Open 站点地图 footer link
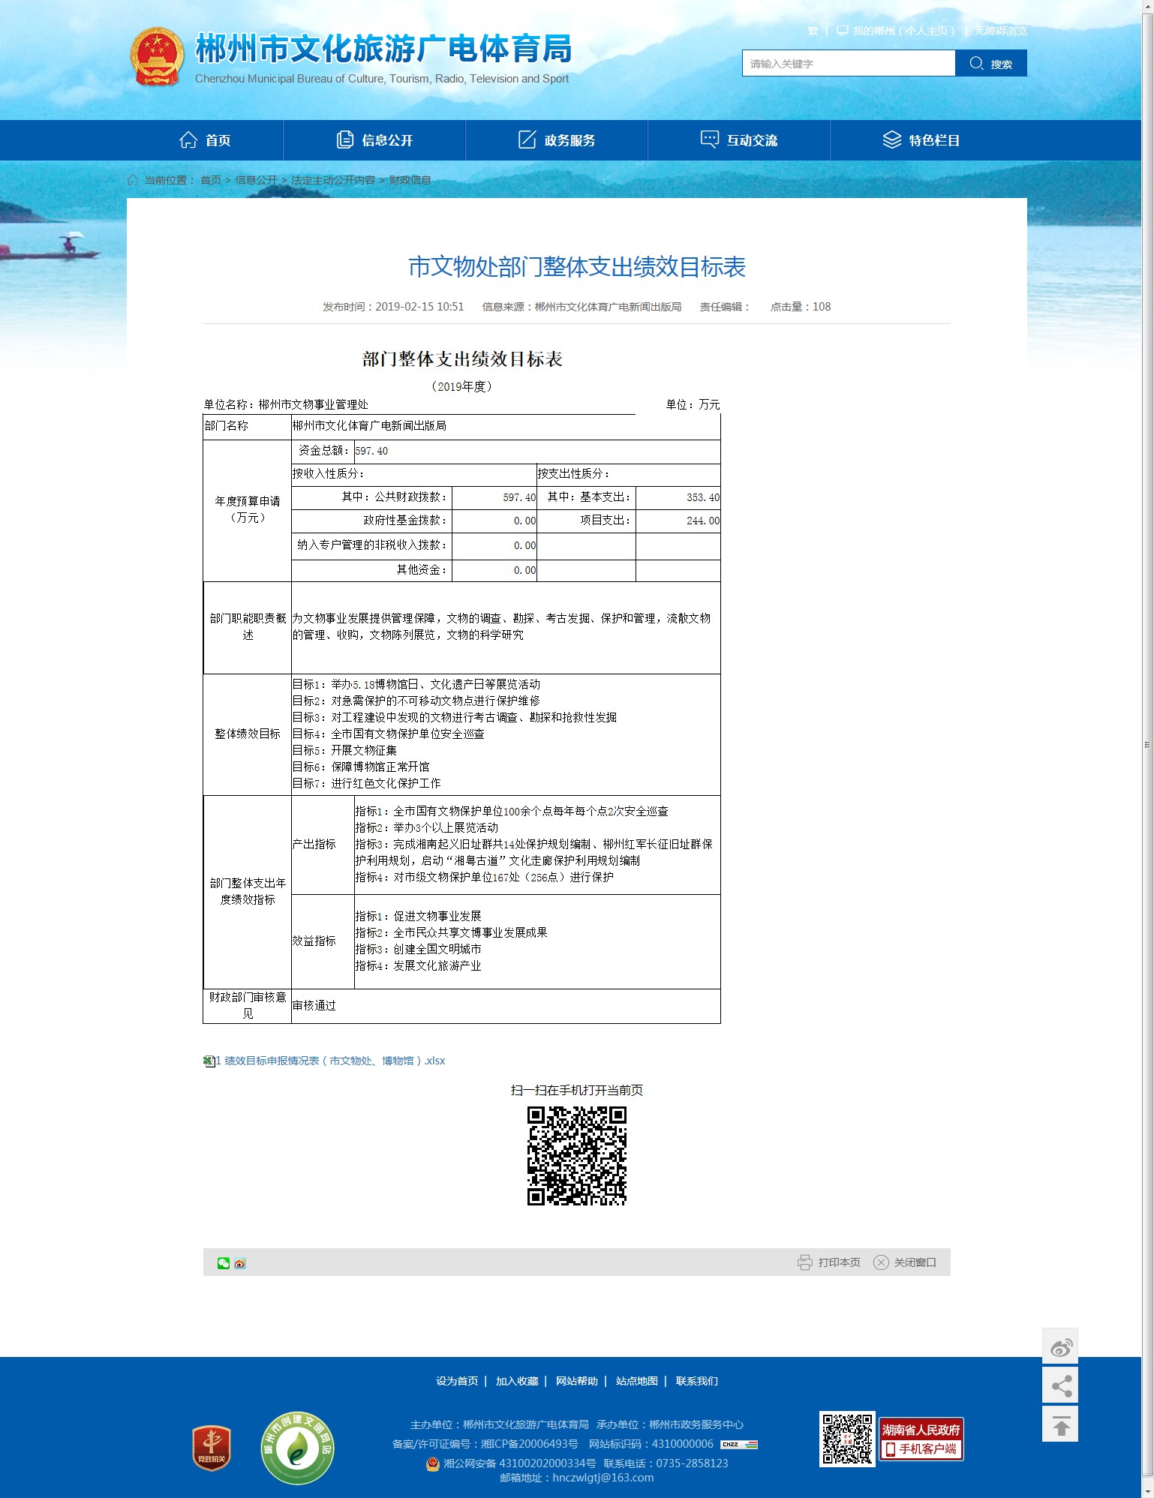 (637, 1381)
